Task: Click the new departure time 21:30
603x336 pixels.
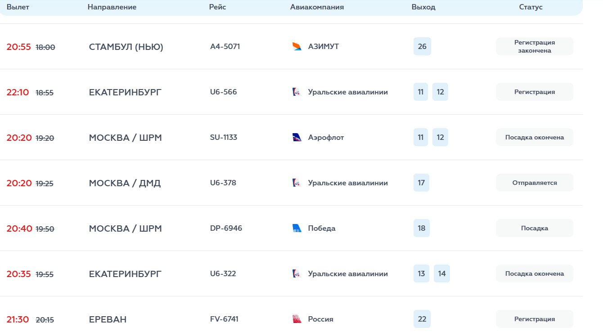Action: [18, 319]
